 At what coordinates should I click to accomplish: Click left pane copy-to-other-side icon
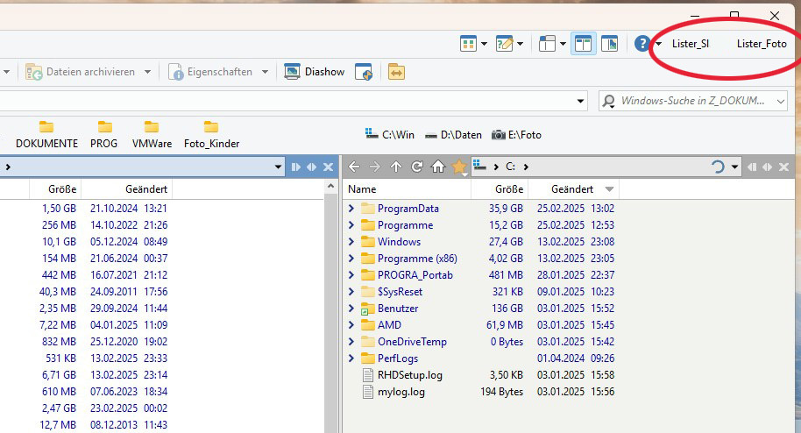(296, 167)
